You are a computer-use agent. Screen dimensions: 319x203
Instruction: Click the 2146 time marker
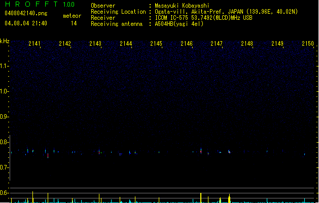coord(187,44)
